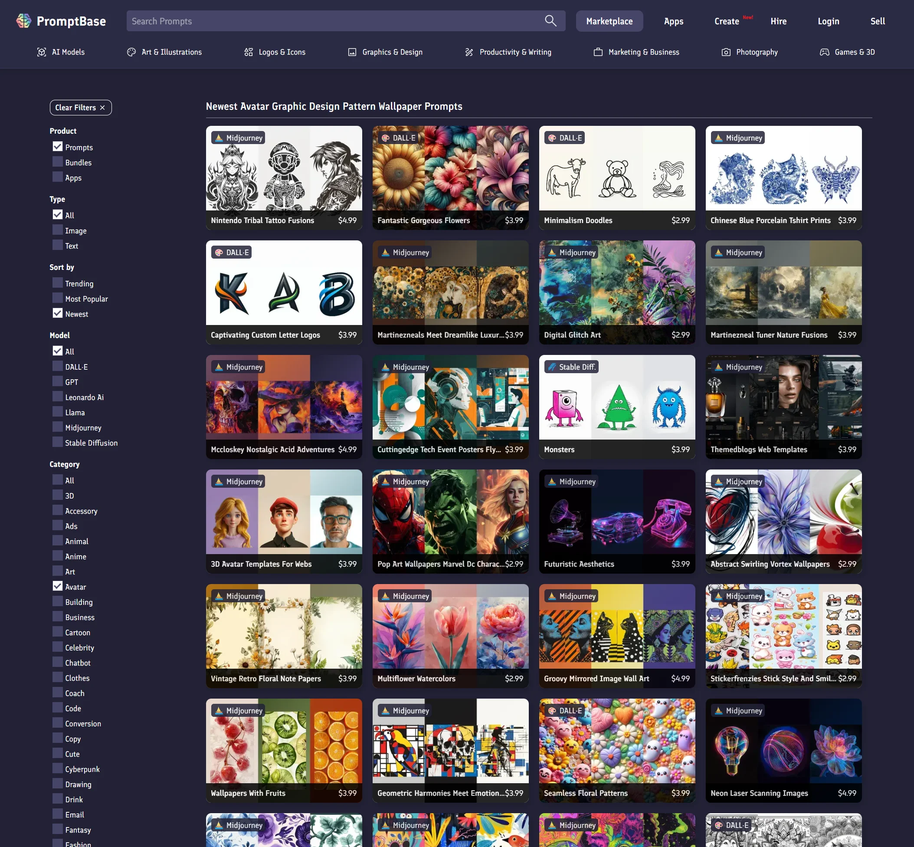Click DALL·E badge on Seamless Floral Patterns
The width and height of the screenshot is (914, 847).
click(565, 711)
